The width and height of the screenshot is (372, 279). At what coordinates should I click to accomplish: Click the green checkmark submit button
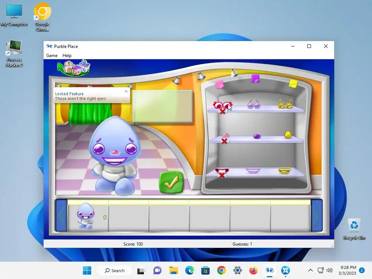pos(171,182)
